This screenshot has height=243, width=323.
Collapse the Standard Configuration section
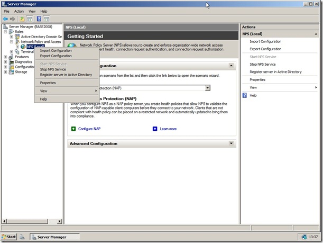click(x=231, y=66)
